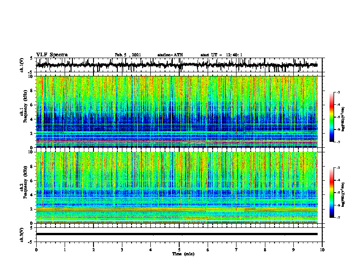This screenshot has width=363, height=280.
Task: Click the '4' kHz tick on ch.2 frequency axis
Action: (32, 195)
